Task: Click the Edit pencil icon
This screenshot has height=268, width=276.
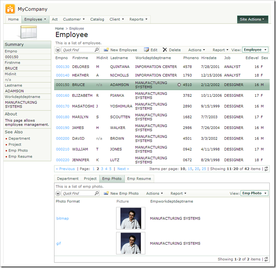Action: click(x=146, y=50)
